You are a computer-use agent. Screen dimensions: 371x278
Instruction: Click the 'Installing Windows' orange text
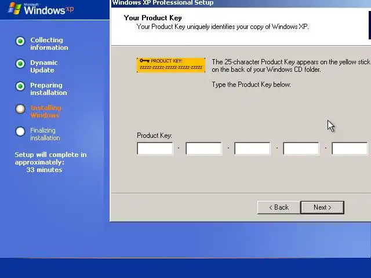click(x=46, y=111)
